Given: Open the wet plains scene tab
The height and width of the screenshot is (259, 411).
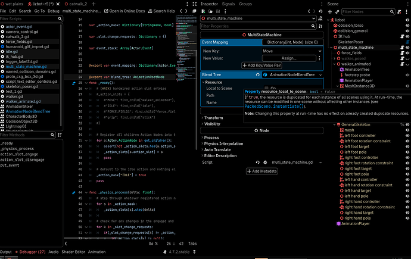Looking at the screenshot, I should pos(11,4).
